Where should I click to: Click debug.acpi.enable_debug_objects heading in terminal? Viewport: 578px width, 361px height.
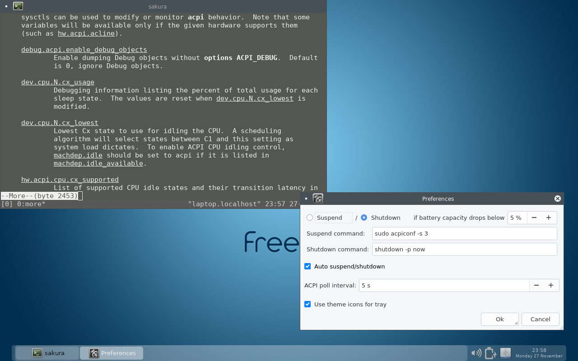(84, 50)
